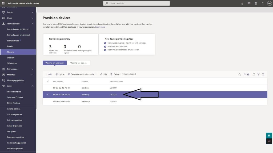This screenshot has height=153, width=273.
Task: Export the device list to Excel
Action: 248,74
